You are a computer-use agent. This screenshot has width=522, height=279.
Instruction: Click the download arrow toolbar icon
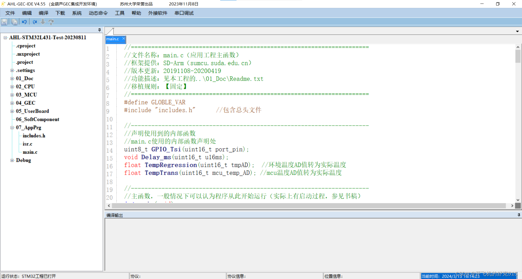43,22
